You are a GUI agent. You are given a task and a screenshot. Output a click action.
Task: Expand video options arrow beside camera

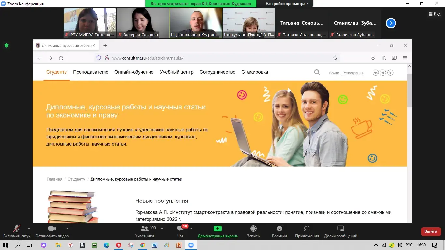67,229
